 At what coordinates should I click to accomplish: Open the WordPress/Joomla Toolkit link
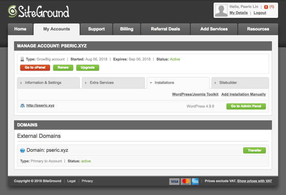click(x=195, y=94)
